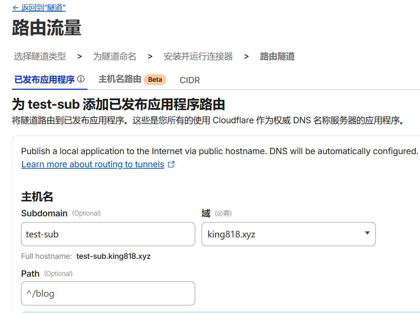Go to 为隧道命名 breadcrumb step
Image resolution: width=420 pixels, height=313 pixels.
(115, 56)
